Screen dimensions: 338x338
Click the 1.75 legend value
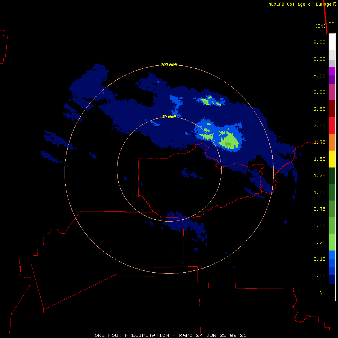(x=320, y=142)
